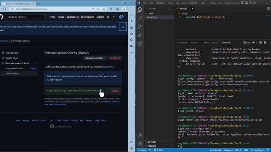This screenshot has width=271, height=152.
Task: Open the Extensions view in VS Code
Action: (140, 43)
